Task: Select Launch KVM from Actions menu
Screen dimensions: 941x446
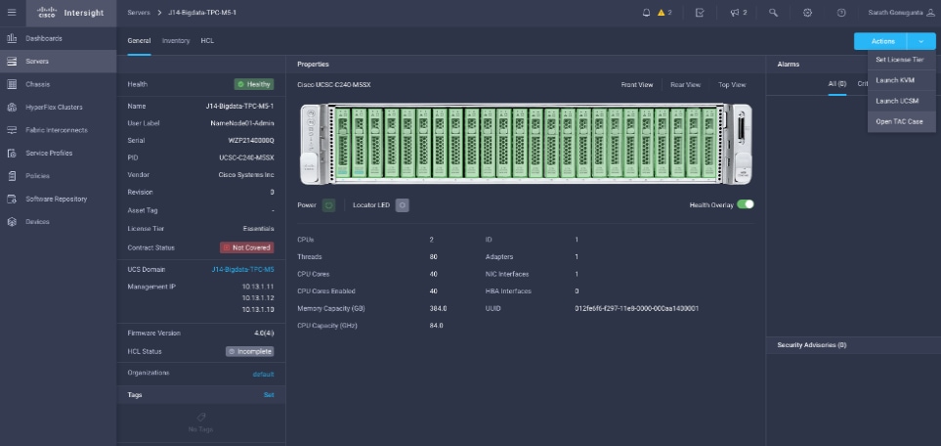Action: click(893, 80)
